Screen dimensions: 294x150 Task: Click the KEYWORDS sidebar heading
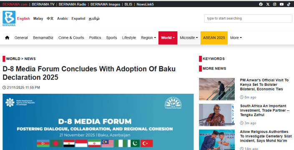point(214,59)
